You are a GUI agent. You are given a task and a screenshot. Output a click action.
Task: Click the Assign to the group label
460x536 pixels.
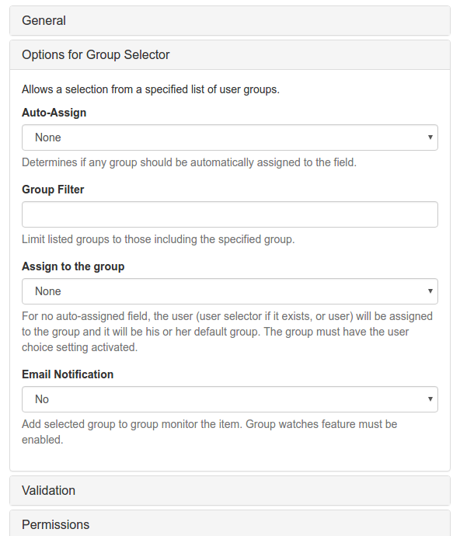(73, 266)
